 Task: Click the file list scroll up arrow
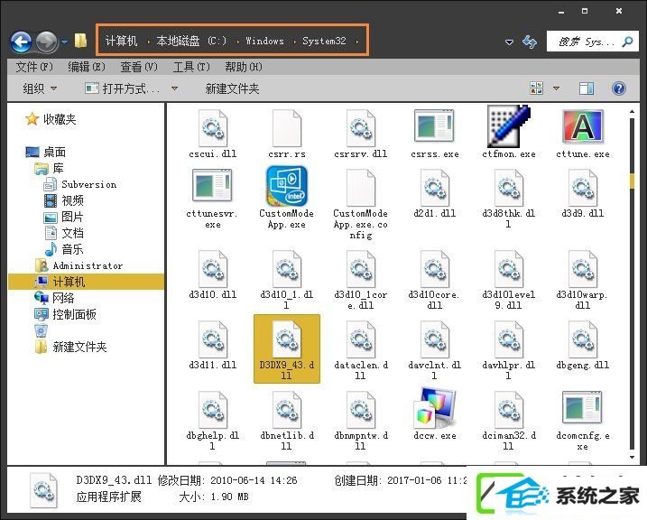point(632,111)
